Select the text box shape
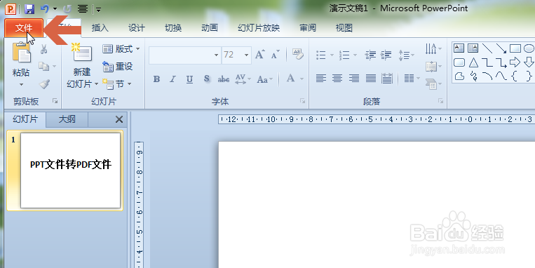The height and width of the screenshot is (268, 535). (459, 48)
